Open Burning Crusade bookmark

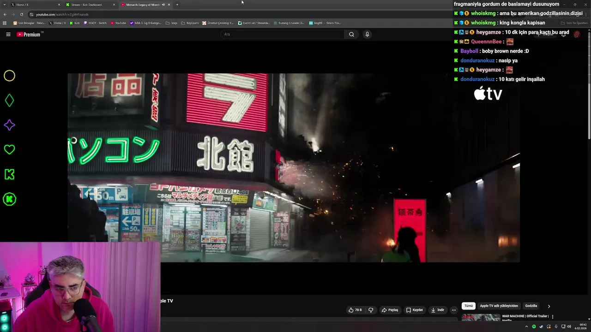[x=289, y=23]
